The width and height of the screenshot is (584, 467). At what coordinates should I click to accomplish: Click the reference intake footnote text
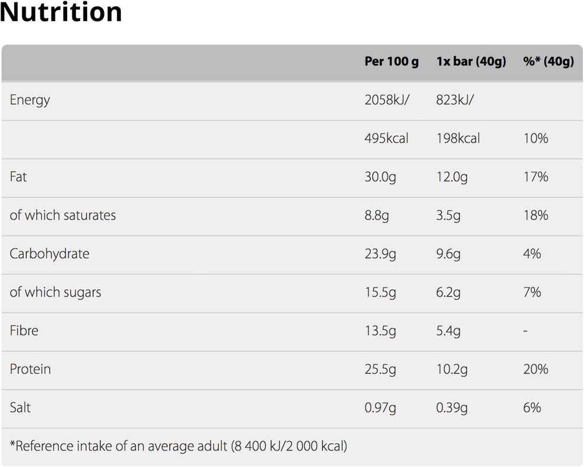click(x=178, y=447)
